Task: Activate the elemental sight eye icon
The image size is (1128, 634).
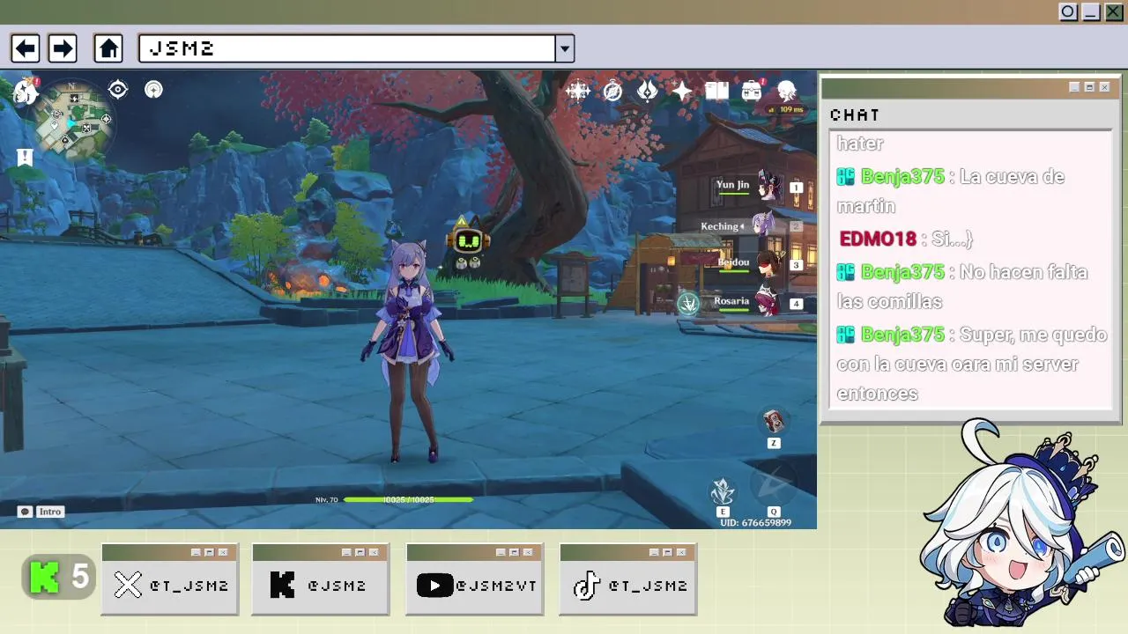Action: (118, 89)
